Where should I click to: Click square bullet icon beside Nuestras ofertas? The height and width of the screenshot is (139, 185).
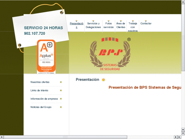tap(61, 82)
